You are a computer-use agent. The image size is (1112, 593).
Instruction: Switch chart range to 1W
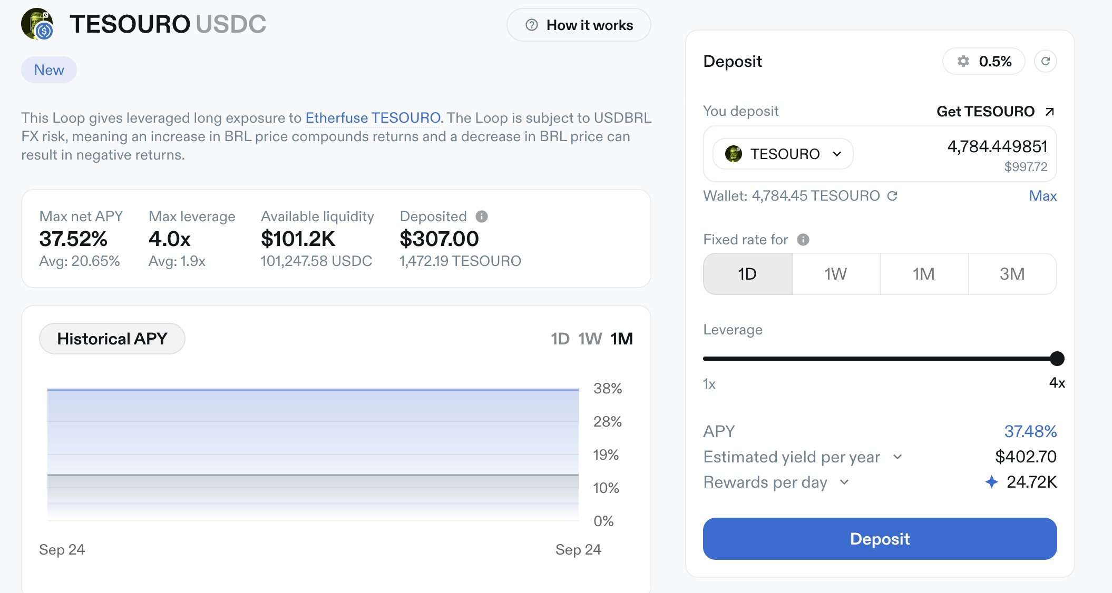click(x=590, y=339)
